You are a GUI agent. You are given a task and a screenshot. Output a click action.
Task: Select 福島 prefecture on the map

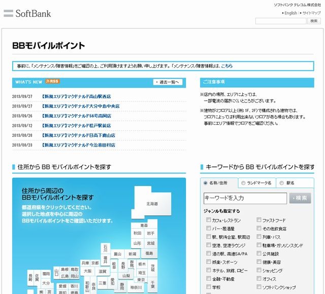[x=149, y=253]
